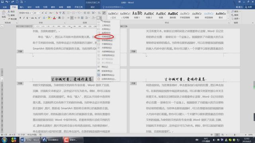Click the Print preview icon in quick access toolbar

pyautogui.click(x=22, y=2)
